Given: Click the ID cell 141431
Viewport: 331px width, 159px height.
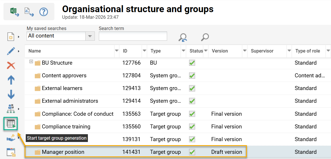Looking at the screenshot, I should 131,152.
